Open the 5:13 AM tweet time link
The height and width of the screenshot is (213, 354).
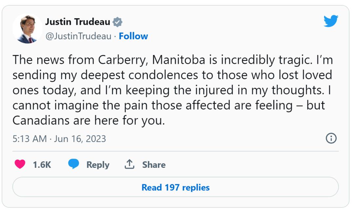(29, 139)
